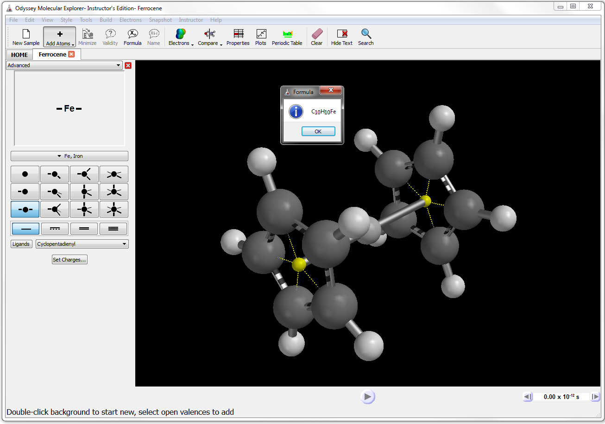Select the triple bond type button
Screen dimensions: 605x424
point(113,229)
